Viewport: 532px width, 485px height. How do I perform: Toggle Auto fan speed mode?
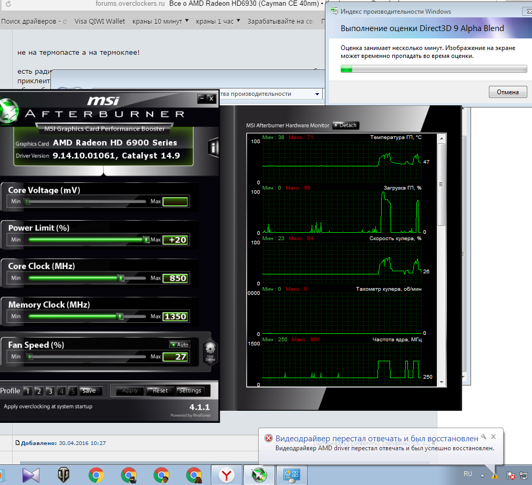[x=180, y=344]
